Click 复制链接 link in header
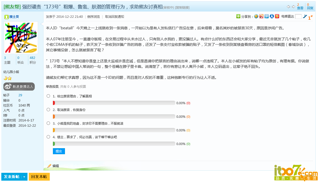Viewport: 319px width, 183px height. 182,8
